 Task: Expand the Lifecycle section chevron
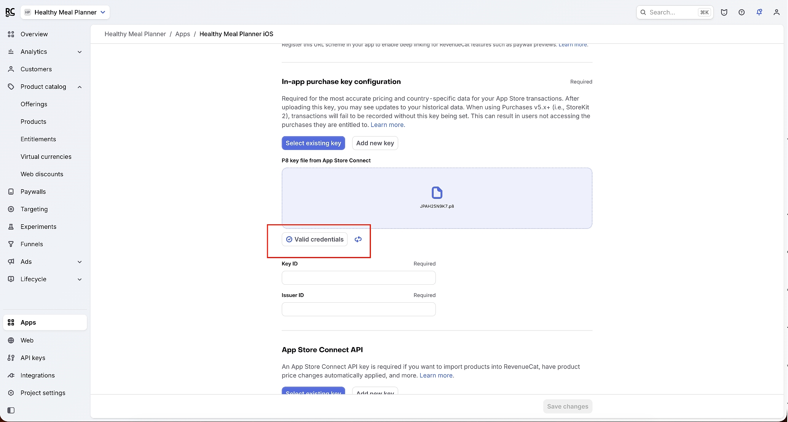pos(80,279)
